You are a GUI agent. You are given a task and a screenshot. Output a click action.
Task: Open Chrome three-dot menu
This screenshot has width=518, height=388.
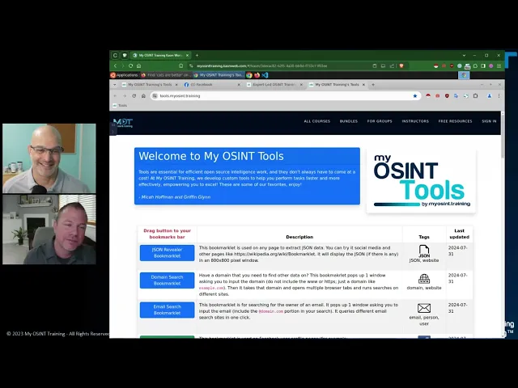click(499, 96)
